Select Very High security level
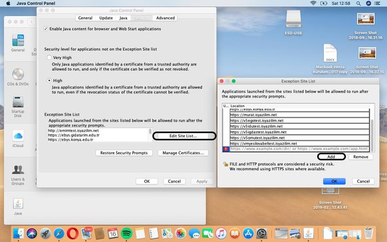387x242 pixels. (49, 57)
